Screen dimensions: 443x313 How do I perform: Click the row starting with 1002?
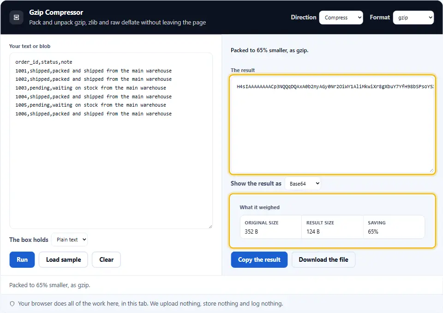[94, 79]
